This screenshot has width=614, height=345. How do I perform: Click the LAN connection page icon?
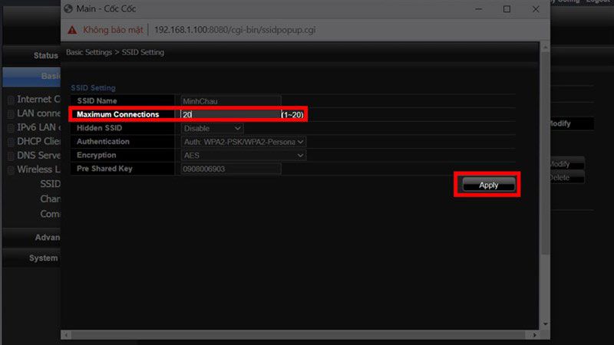tap(11, 114)
